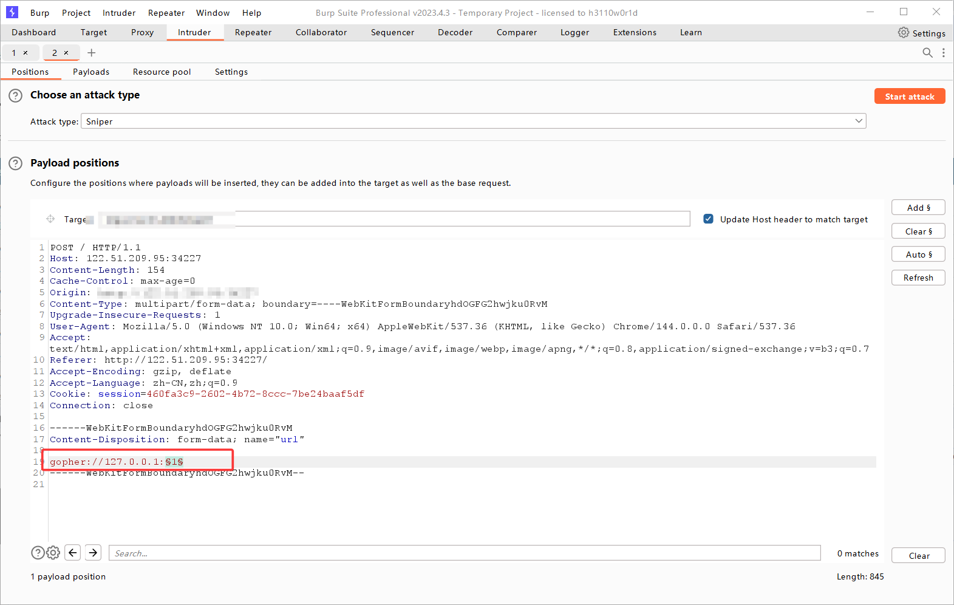Click the Connection: close header line

(x=101, y=406)
